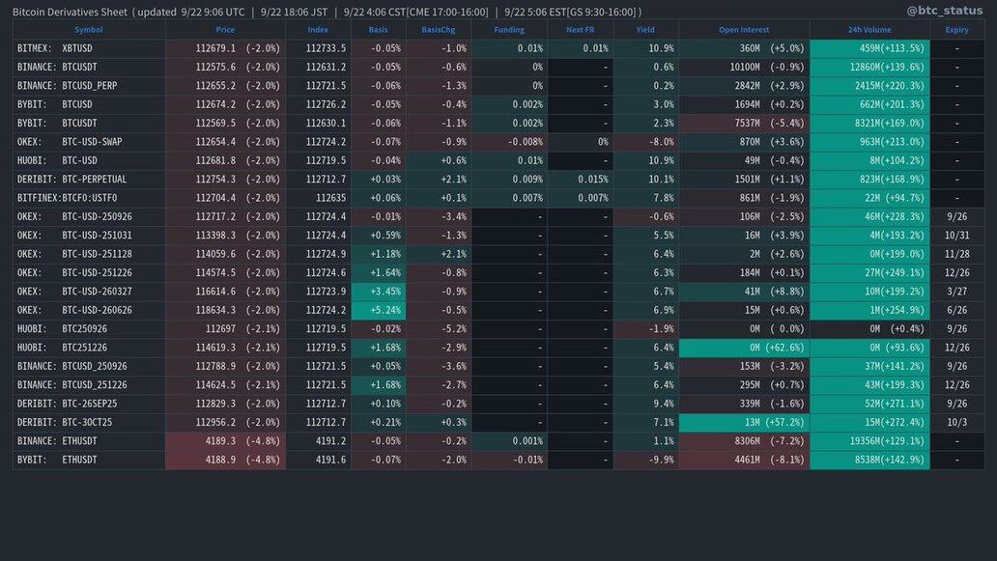Screen dimensions: 997x561
Task: Click the 3/27 expiry cell
Action: pos(957,292)
